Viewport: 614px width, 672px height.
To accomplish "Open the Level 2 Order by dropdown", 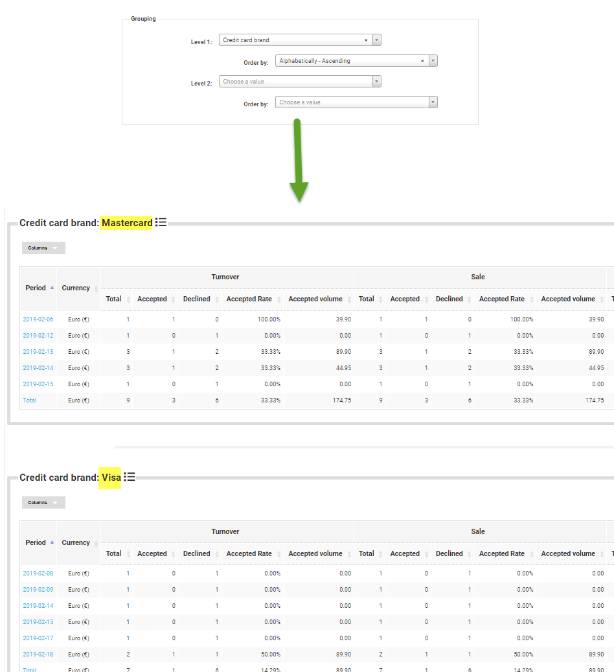I will [356, 102].
